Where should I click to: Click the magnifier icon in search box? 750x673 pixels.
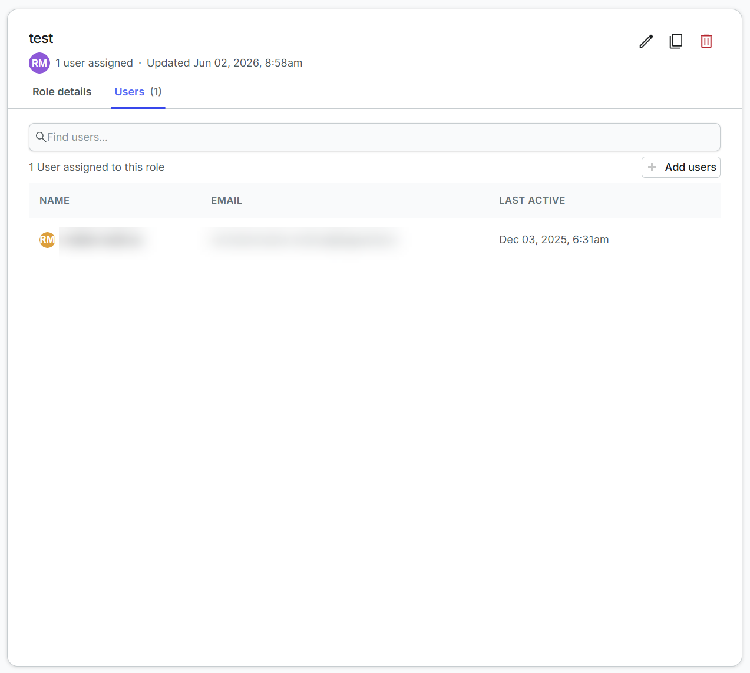coord(41,137)
